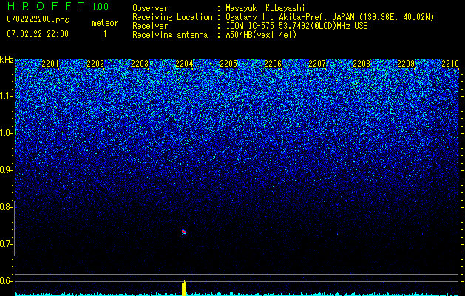Click the yellow signal level spike
Image resolution: width=465 pixels, height=296 pixels.
pos(184,289)
